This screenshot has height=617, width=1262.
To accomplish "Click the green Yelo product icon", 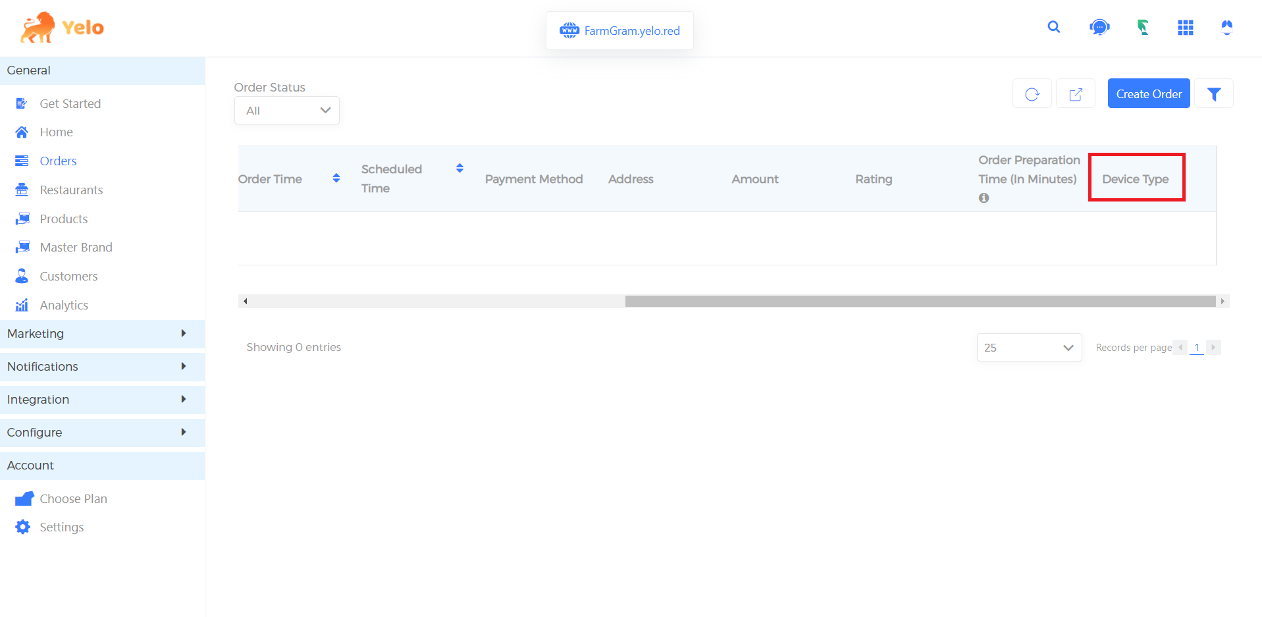I will click(1142, 27).
